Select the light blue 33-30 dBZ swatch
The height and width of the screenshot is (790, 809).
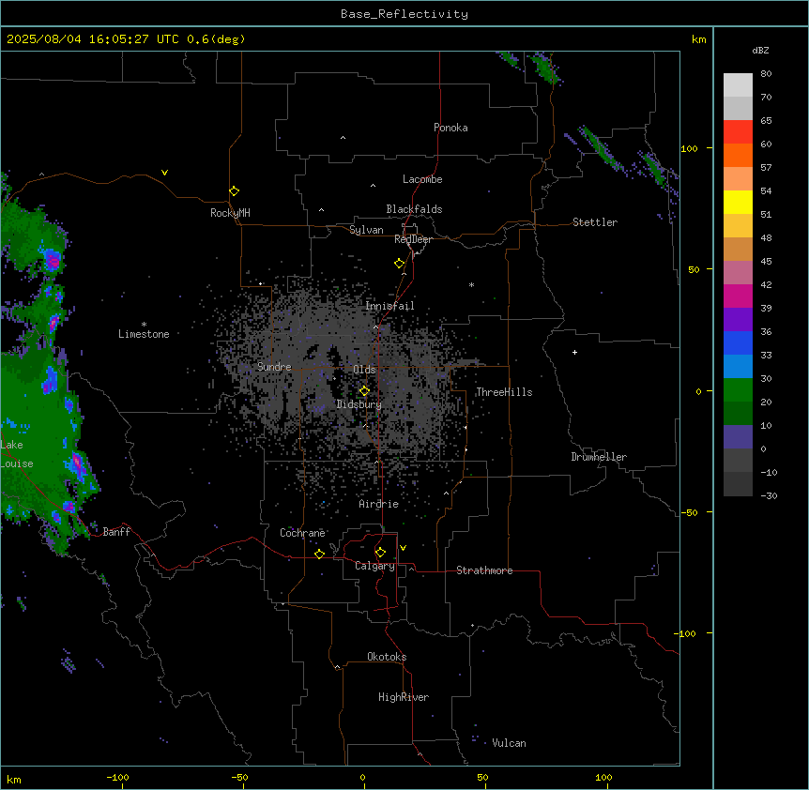[738, 367]
